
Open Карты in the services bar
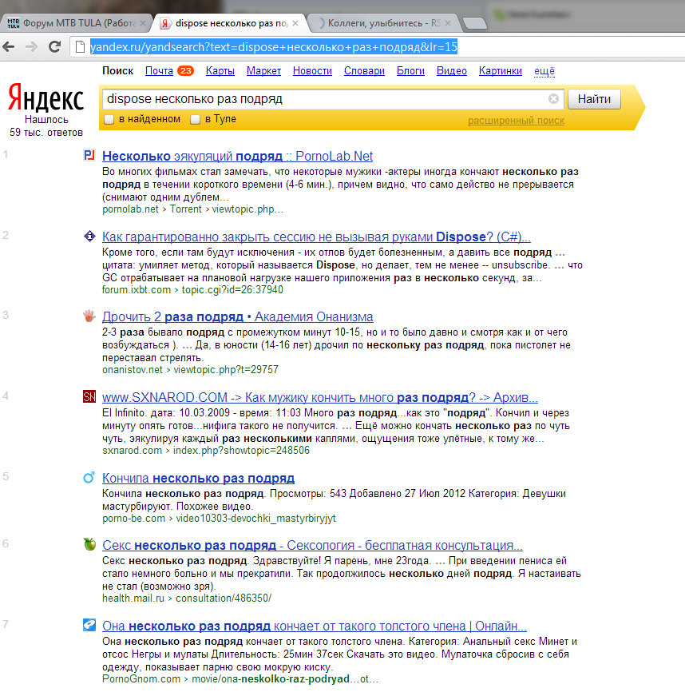(220, 71)
